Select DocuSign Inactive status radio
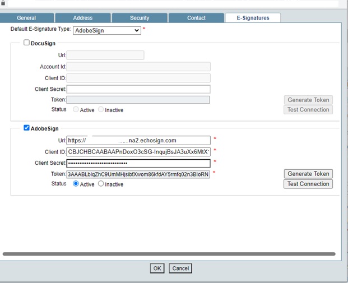 pyautogui.click(x=101, y=109)
